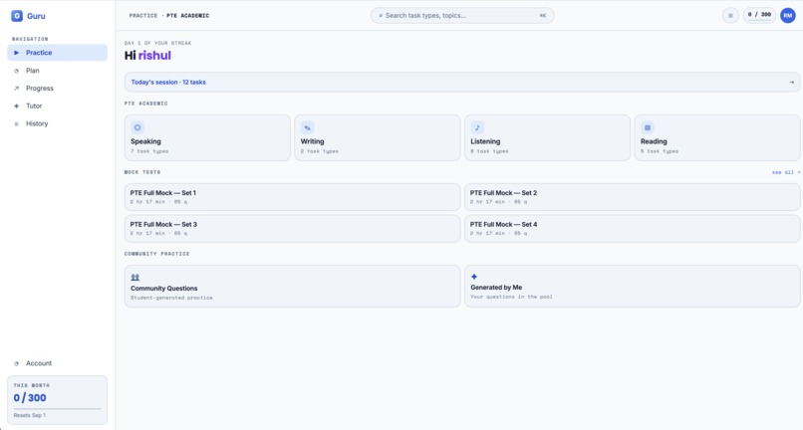
Task: Click the History list icon
Action: [16, 123]
